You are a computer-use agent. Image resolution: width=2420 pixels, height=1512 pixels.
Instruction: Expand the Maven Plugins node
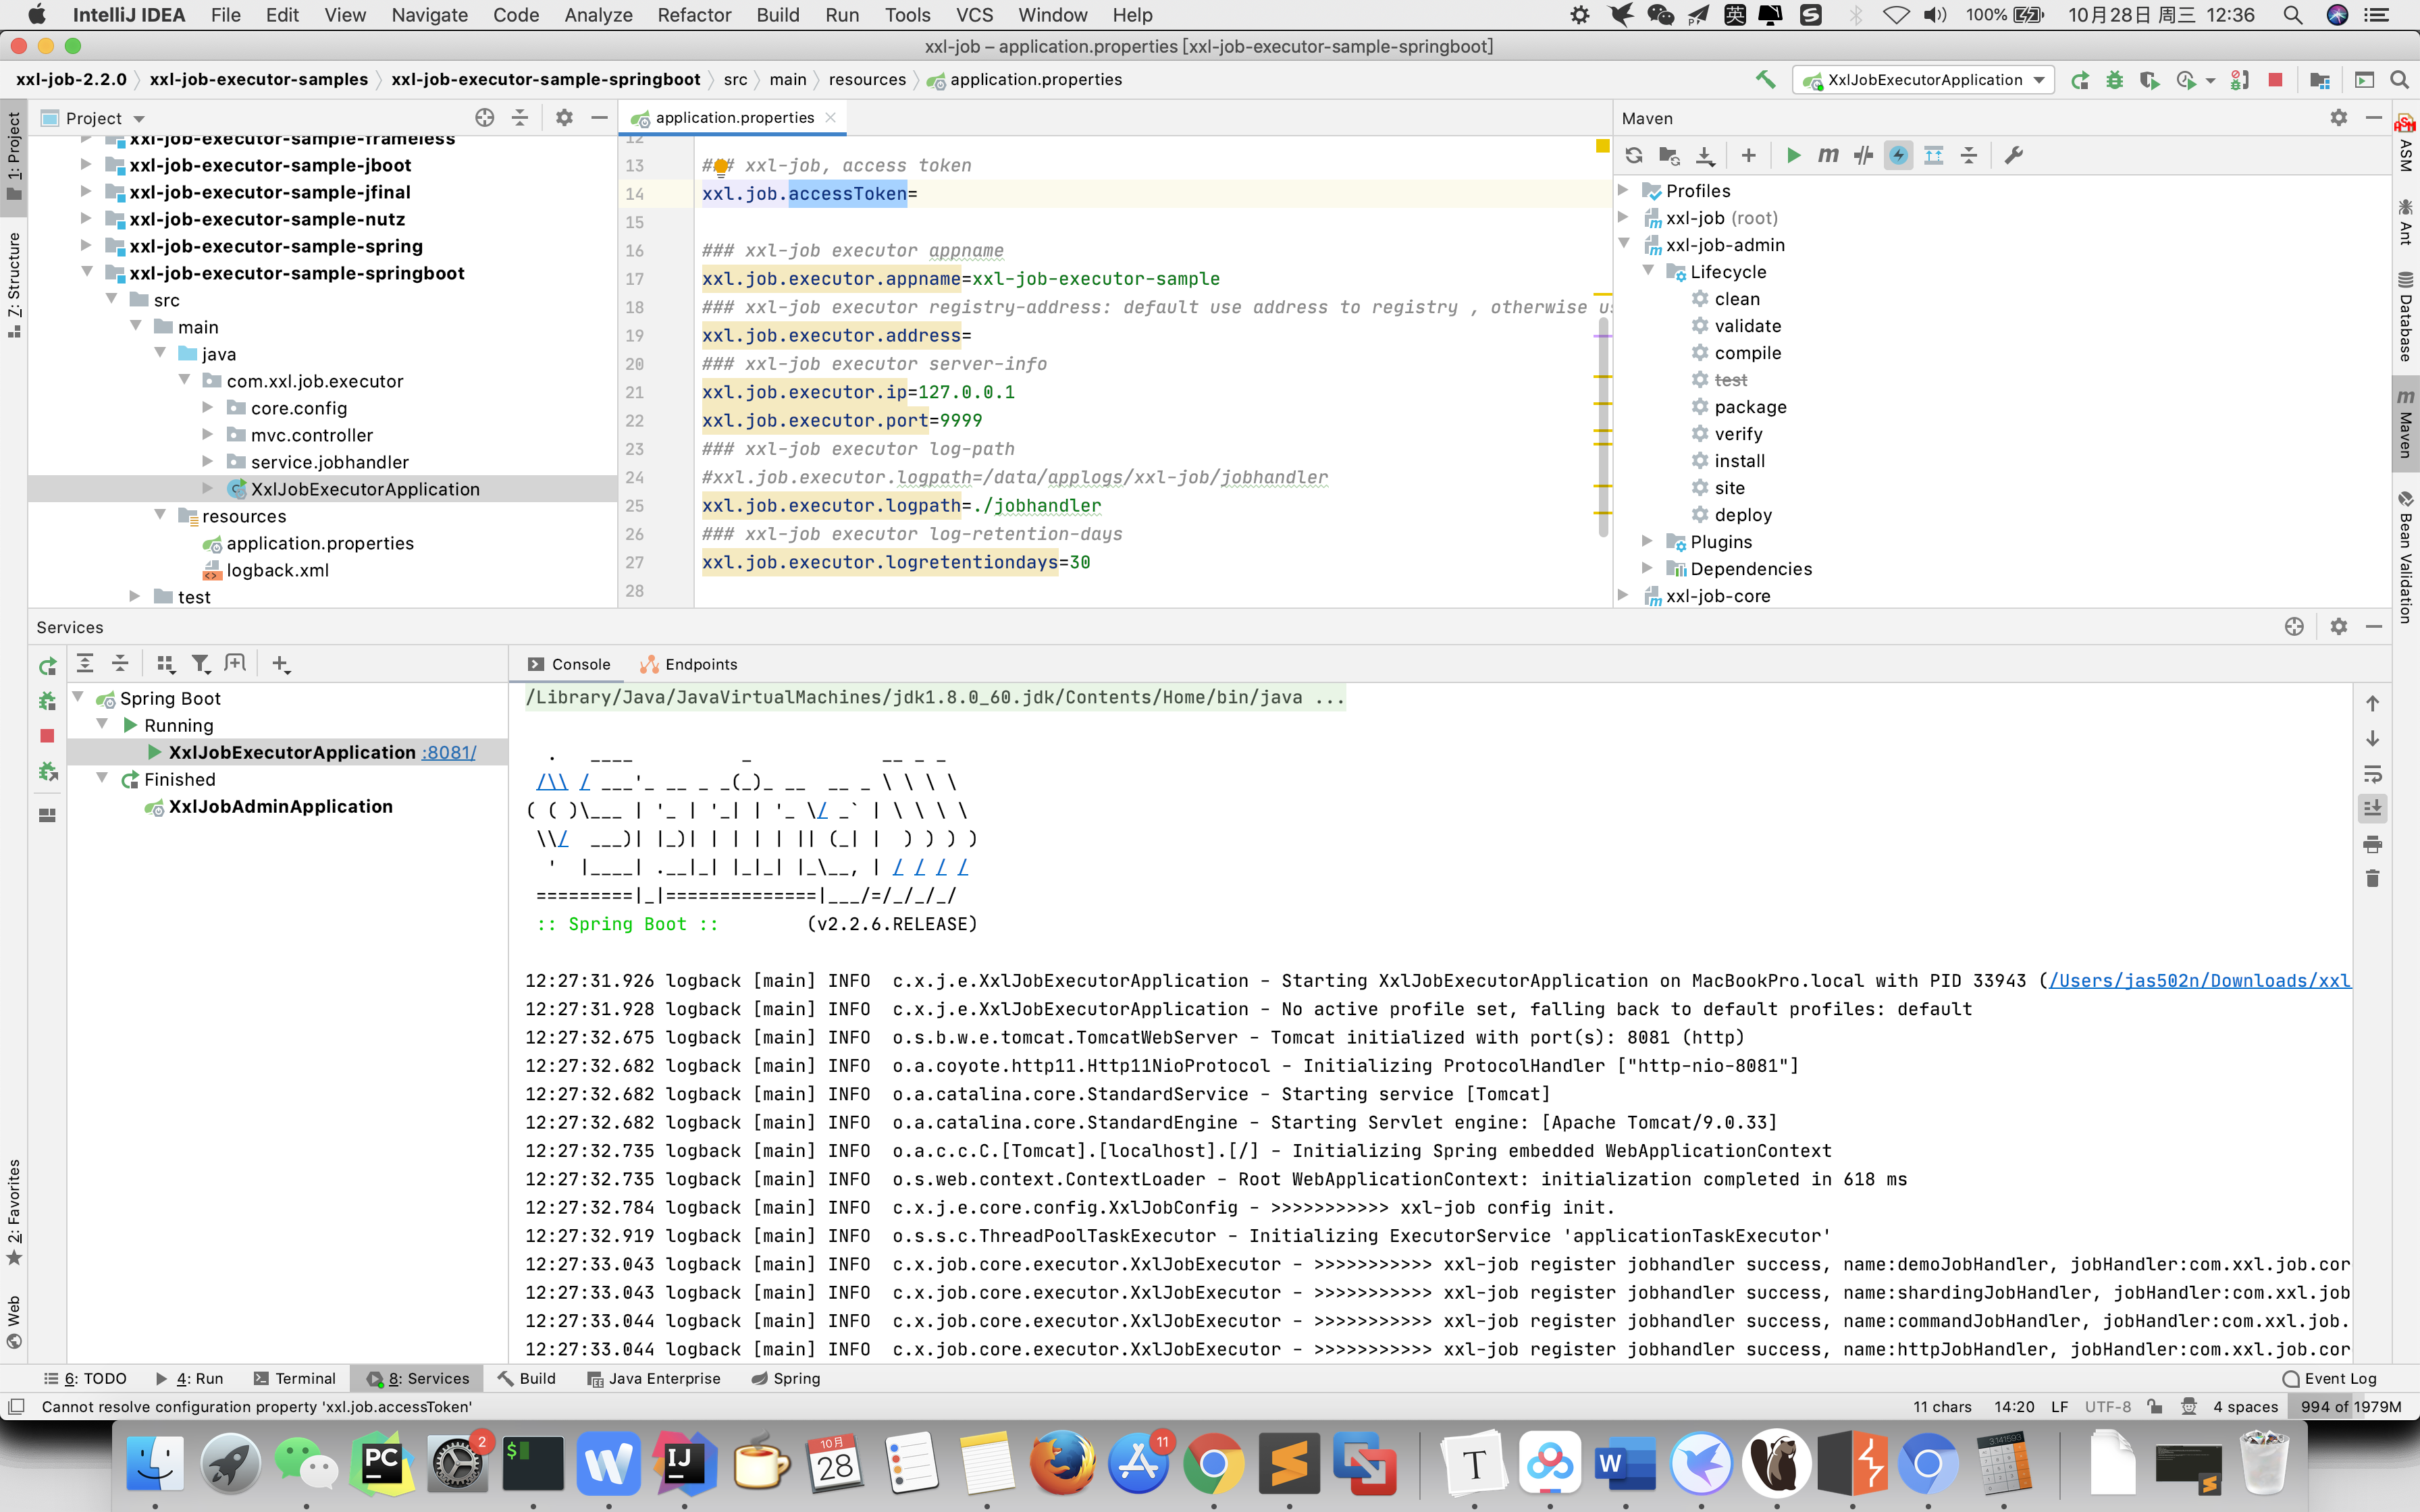[1648, 541]
